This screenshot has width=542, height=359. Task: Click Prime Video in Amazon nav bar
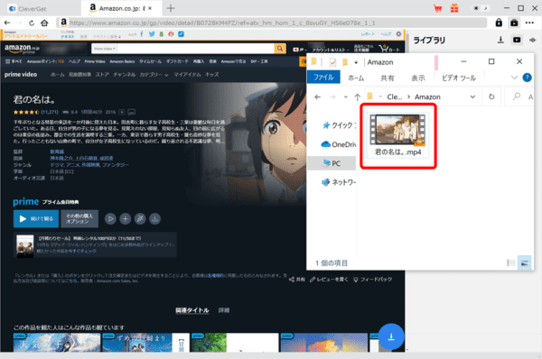coord(95,61)
